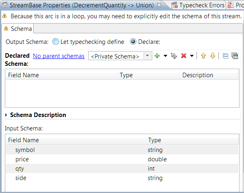Close the StreamBase Properties tab
This screenshot has width=244, height=193.
159,5
